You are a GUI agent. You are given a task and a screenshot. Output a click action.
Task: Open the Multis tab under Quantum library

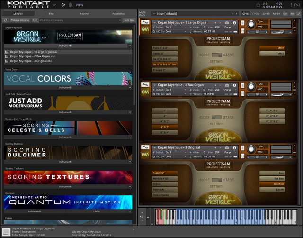click(x=97, y=211)
